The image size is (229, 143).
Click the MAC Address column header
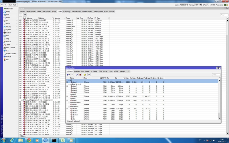(31, 18)
